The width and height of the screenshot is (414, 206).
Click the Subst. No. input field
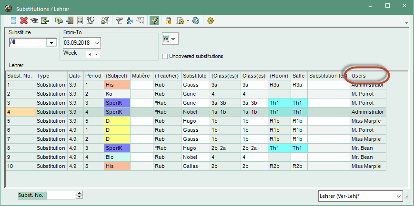[x=61, y=195]
